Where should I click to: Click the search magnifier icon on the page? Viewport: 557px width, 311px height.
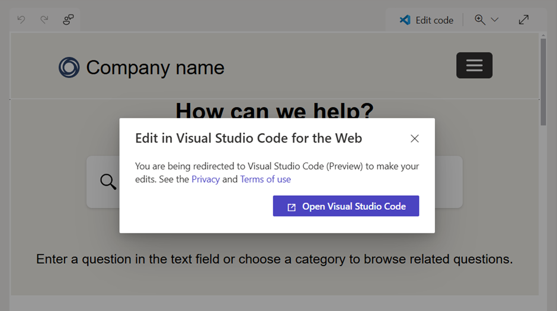[108, 182]
